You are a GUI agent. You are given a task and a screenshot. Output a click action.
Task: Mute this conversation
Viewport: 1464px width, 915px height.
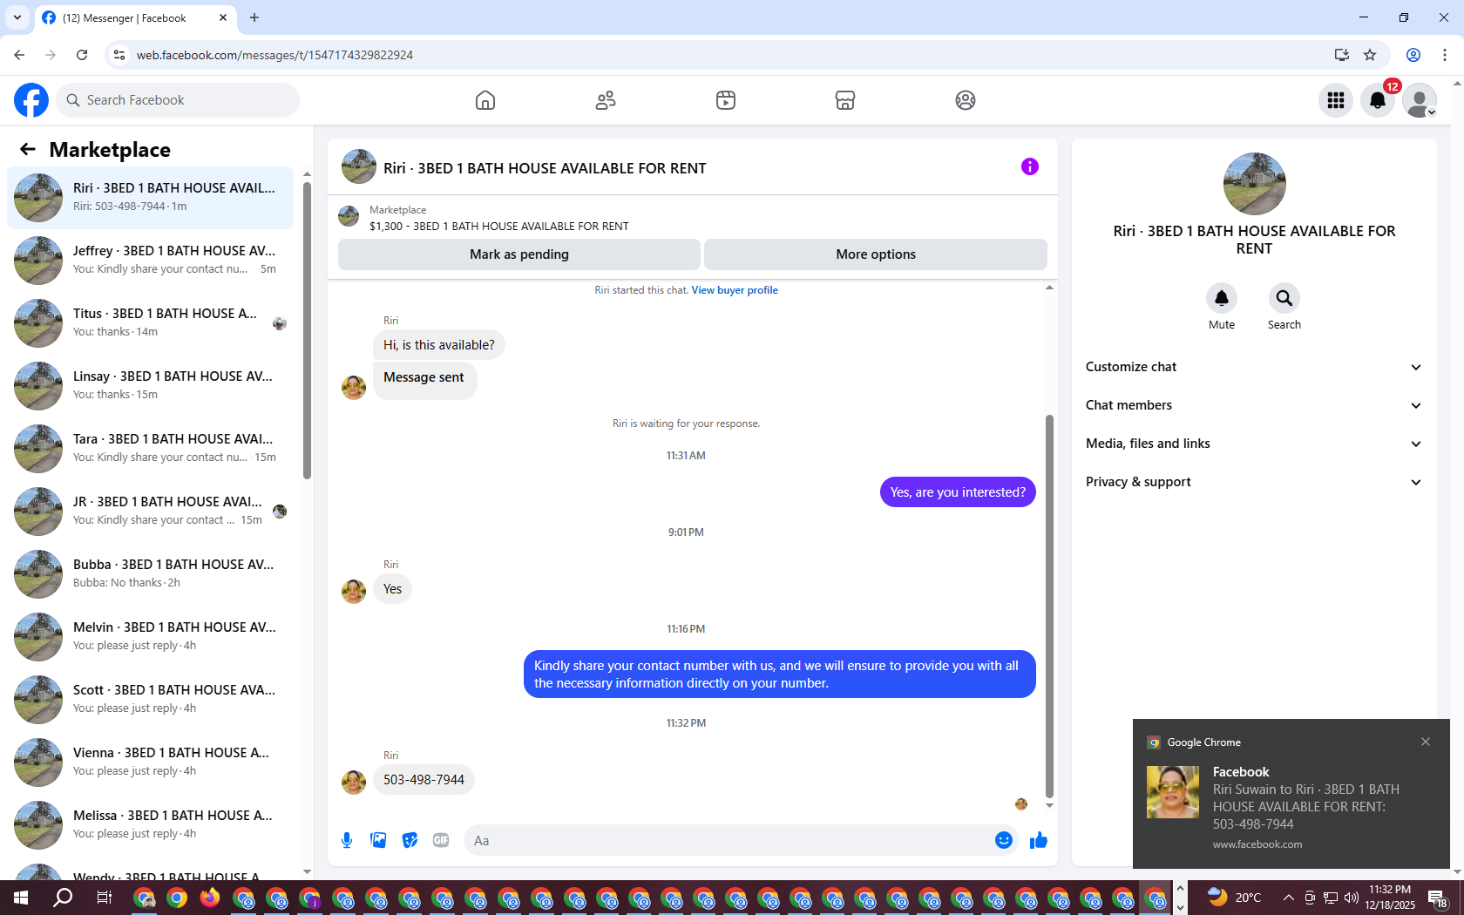click(1222, 298)
